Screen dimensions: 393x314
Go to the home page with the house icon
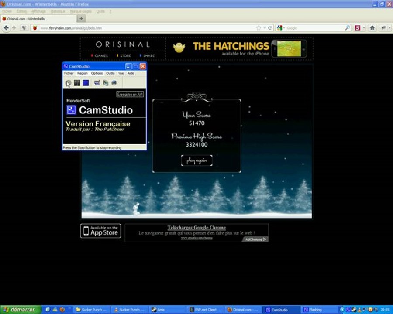coord(372,28)
